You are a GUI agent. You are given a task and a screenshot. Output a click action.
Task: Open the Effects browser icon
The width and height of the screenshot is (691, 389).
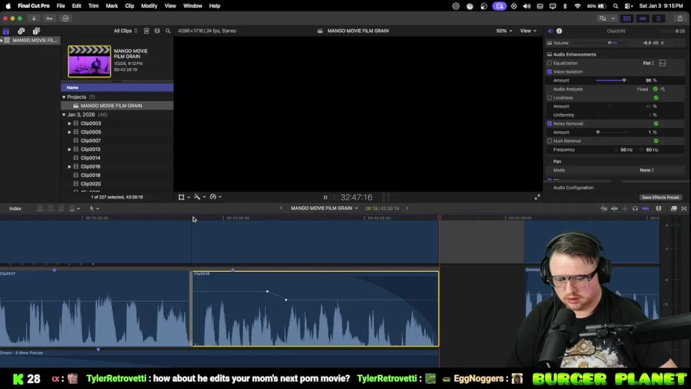674,209
